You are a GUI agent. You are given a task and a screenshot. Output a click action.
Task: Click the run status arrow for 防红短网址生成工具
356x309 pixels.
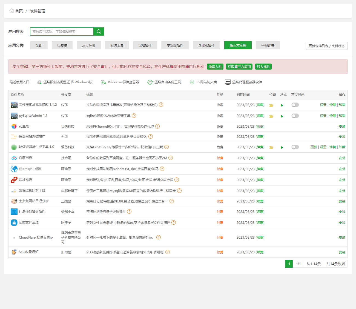[282, 147]
